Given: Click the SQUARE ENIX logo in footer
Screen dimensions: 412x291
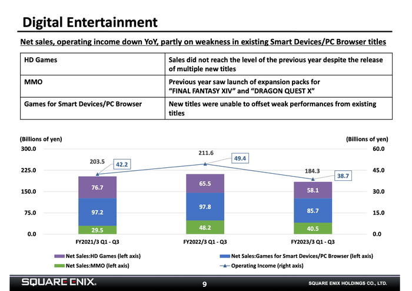Looking at the screenshot, I should pos(59,282).
